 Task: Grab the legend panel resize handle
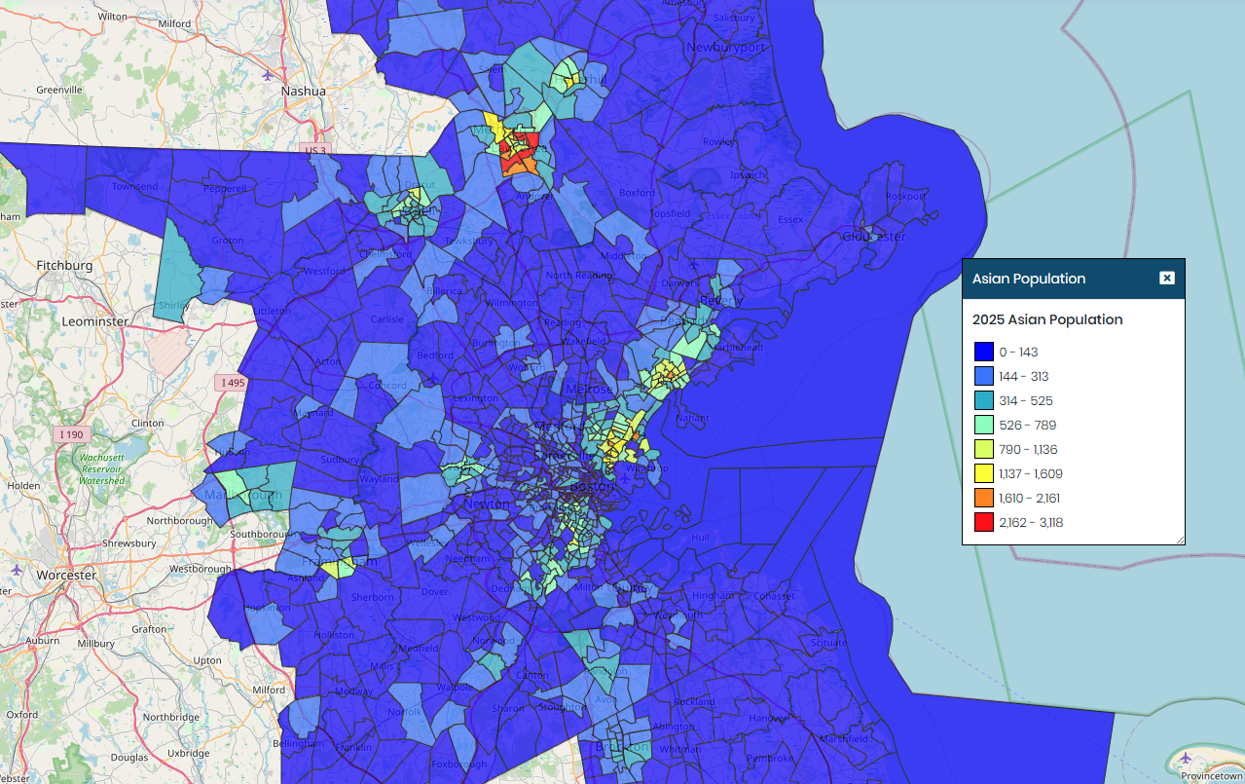point(1179,539)
